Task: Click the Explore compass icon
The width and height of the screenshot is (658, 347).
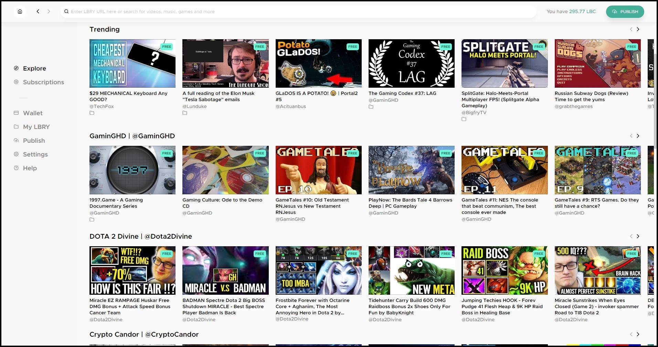Action: click(16, 68)
